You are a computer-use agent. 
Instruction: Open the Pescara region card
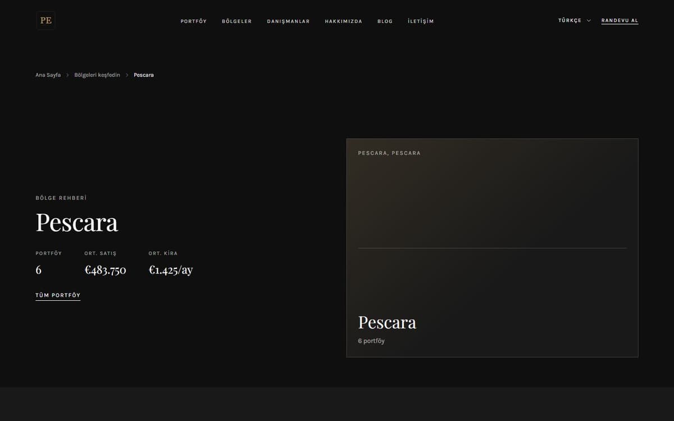pos(492,248)
